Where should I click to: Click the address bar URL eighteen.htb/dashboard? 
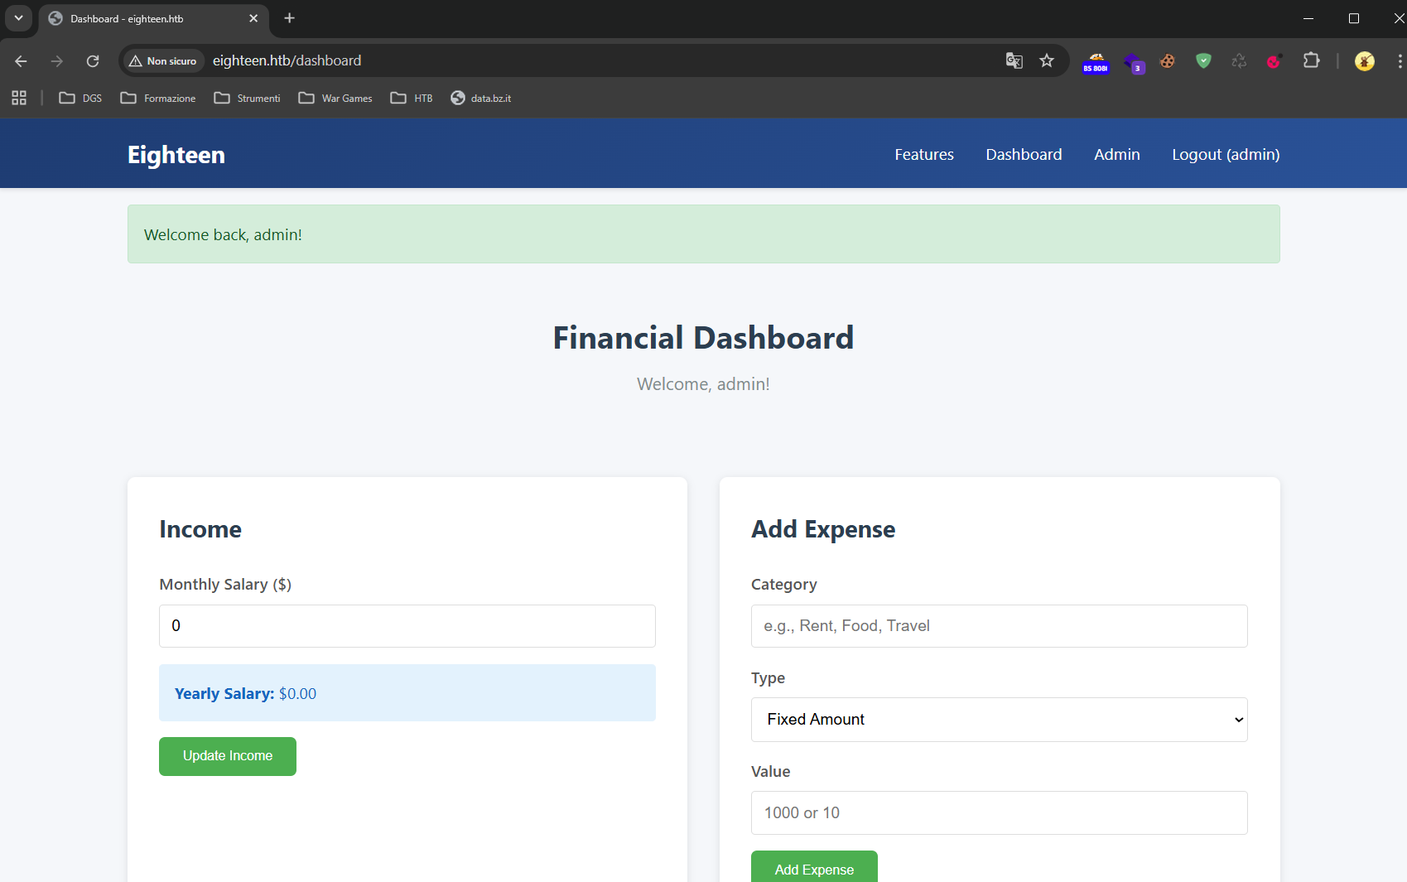287,60
